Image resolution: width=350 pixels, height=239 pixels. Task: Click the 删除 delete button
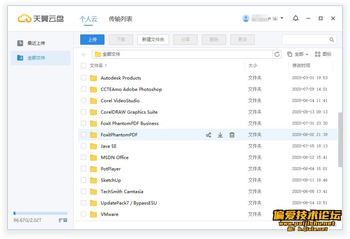214,40
